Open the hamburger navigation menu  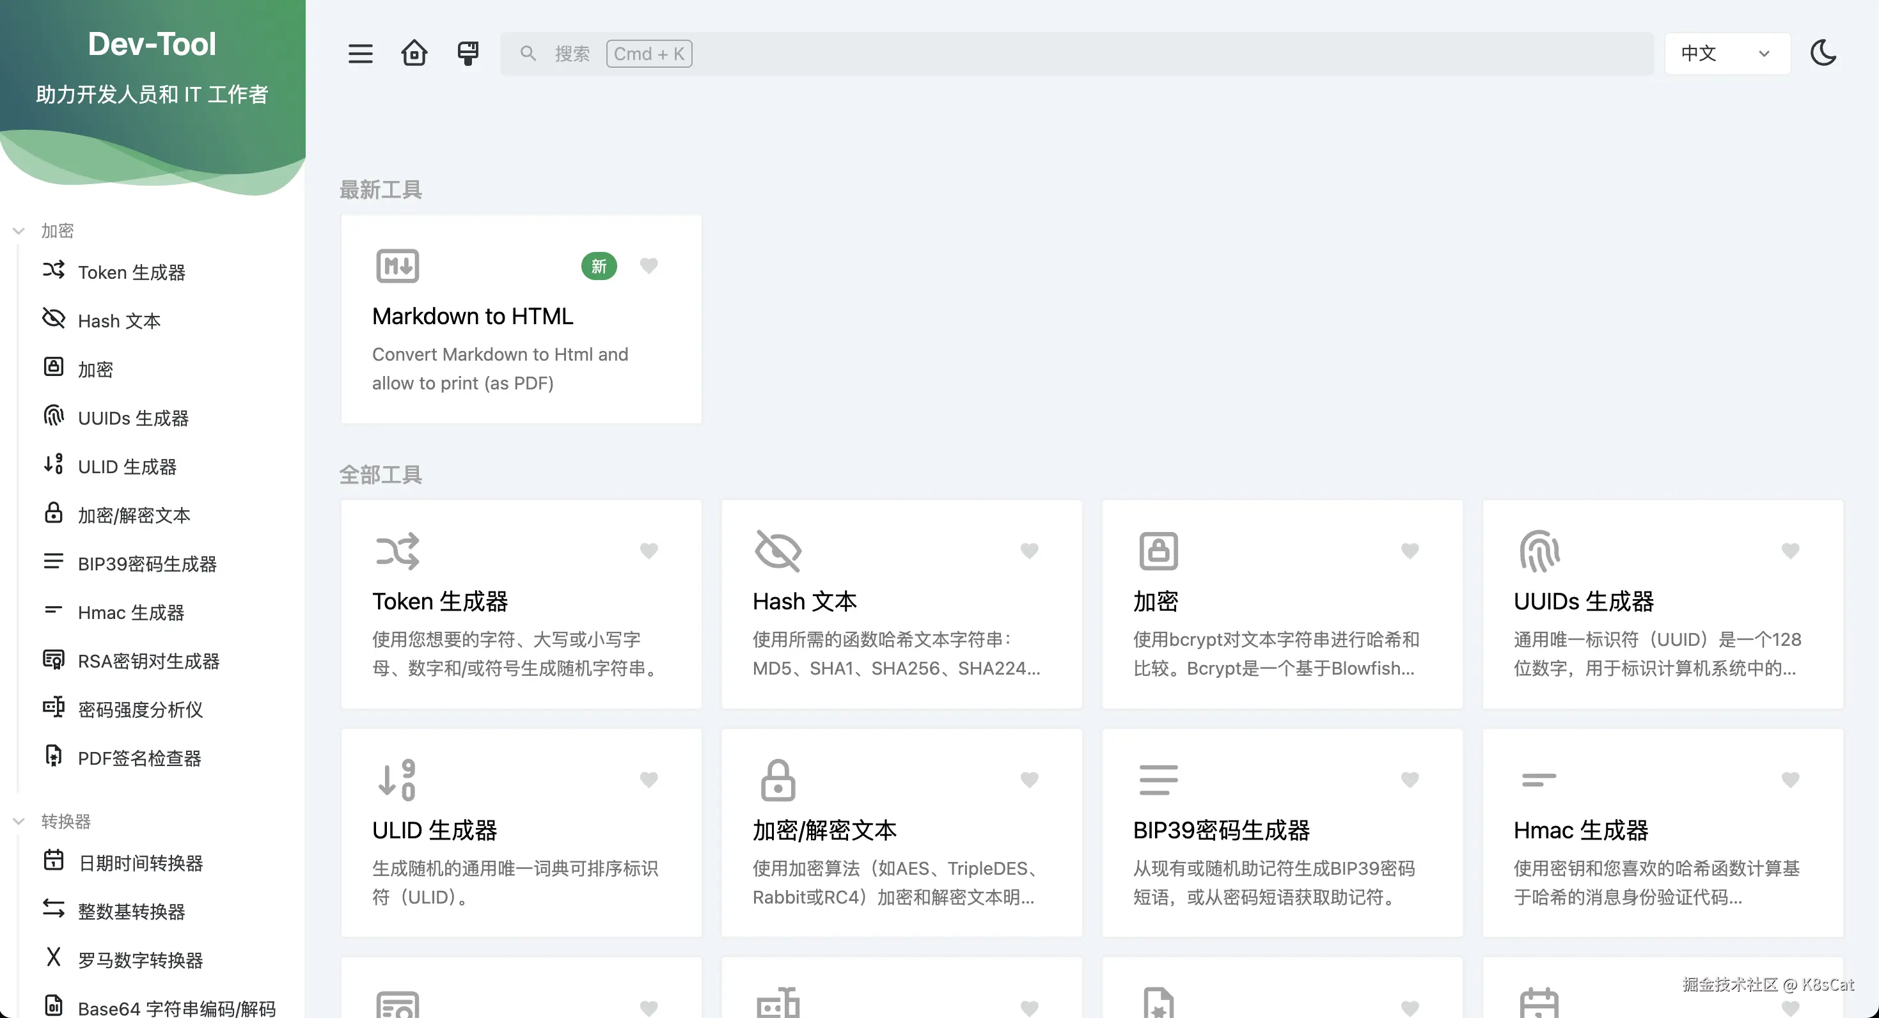(359, 53)
